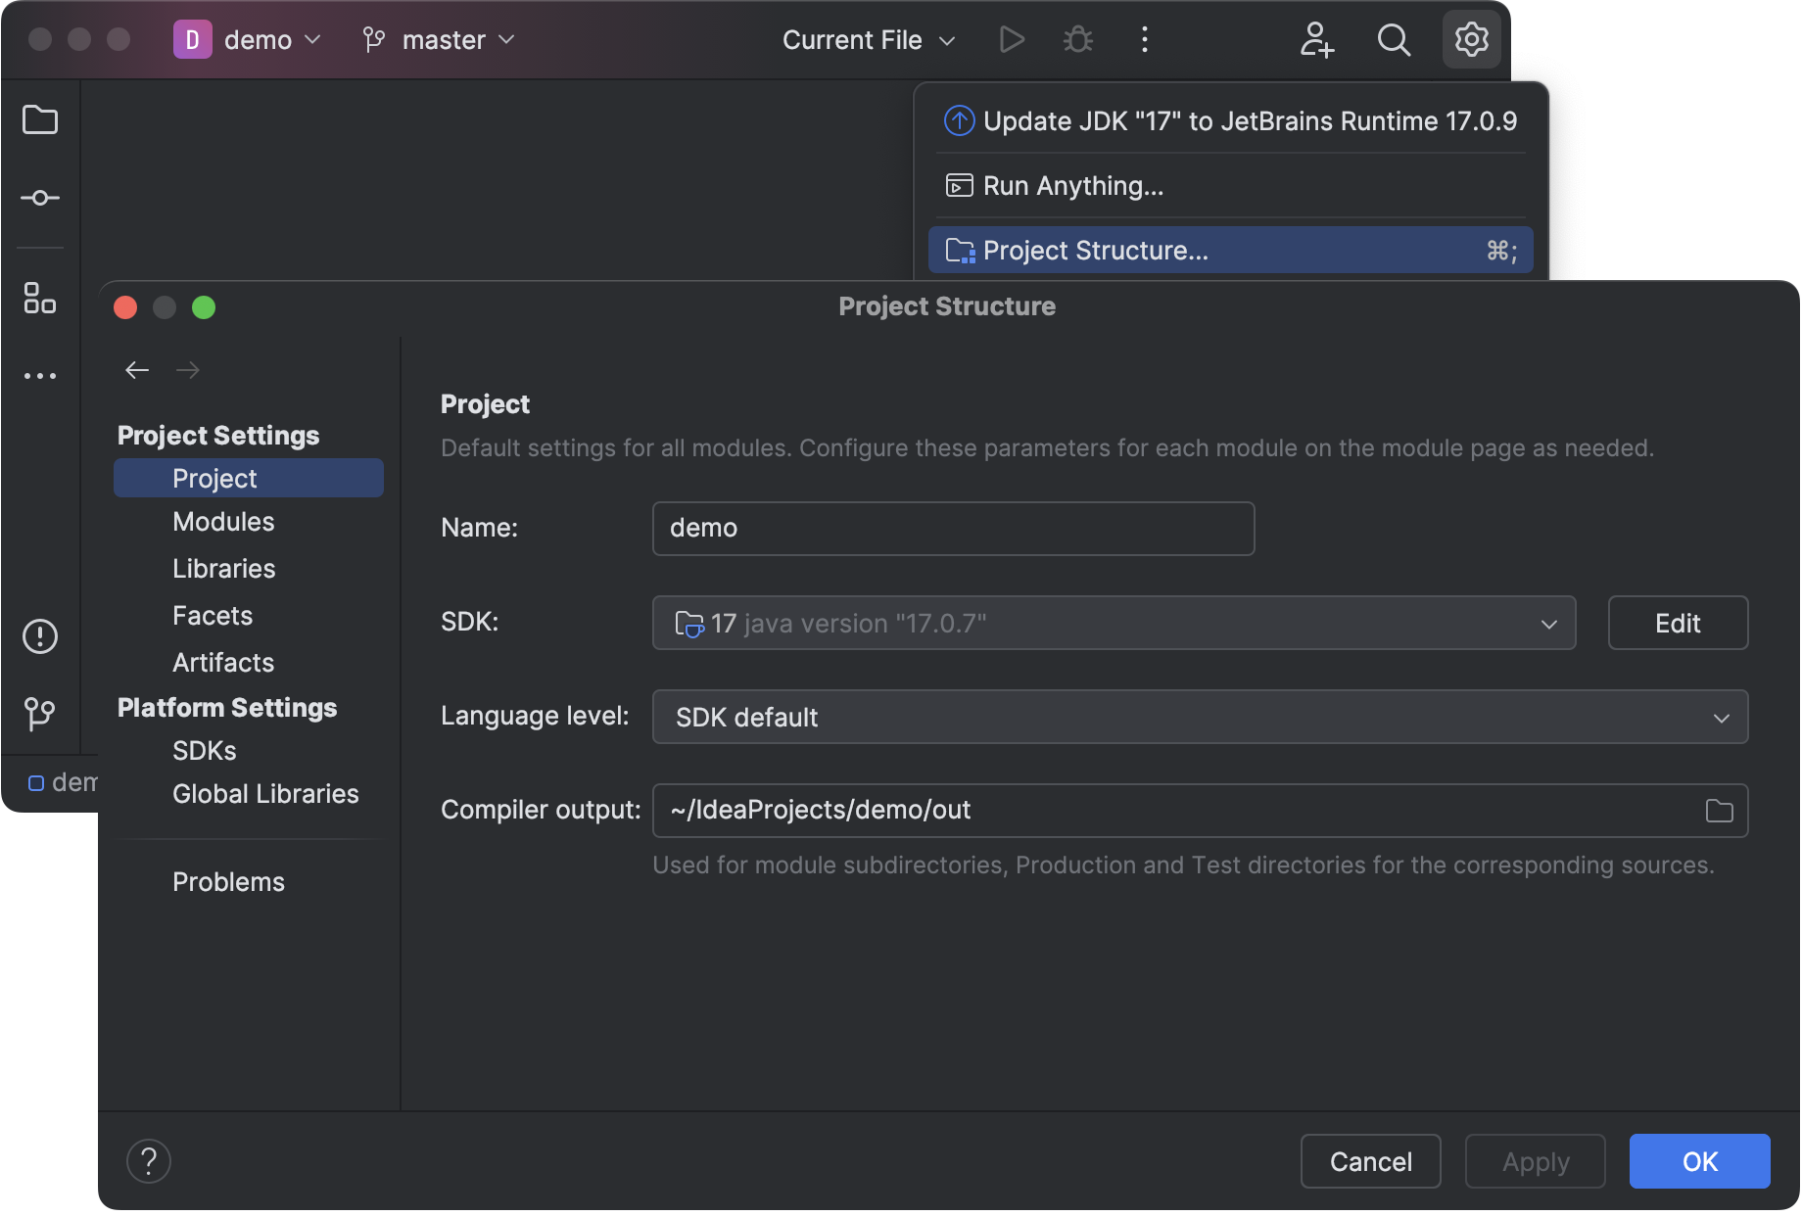Open search everywhere with the magnifier icon
This screenshot has width=1802, height=1216.
tap(1394, 39)
